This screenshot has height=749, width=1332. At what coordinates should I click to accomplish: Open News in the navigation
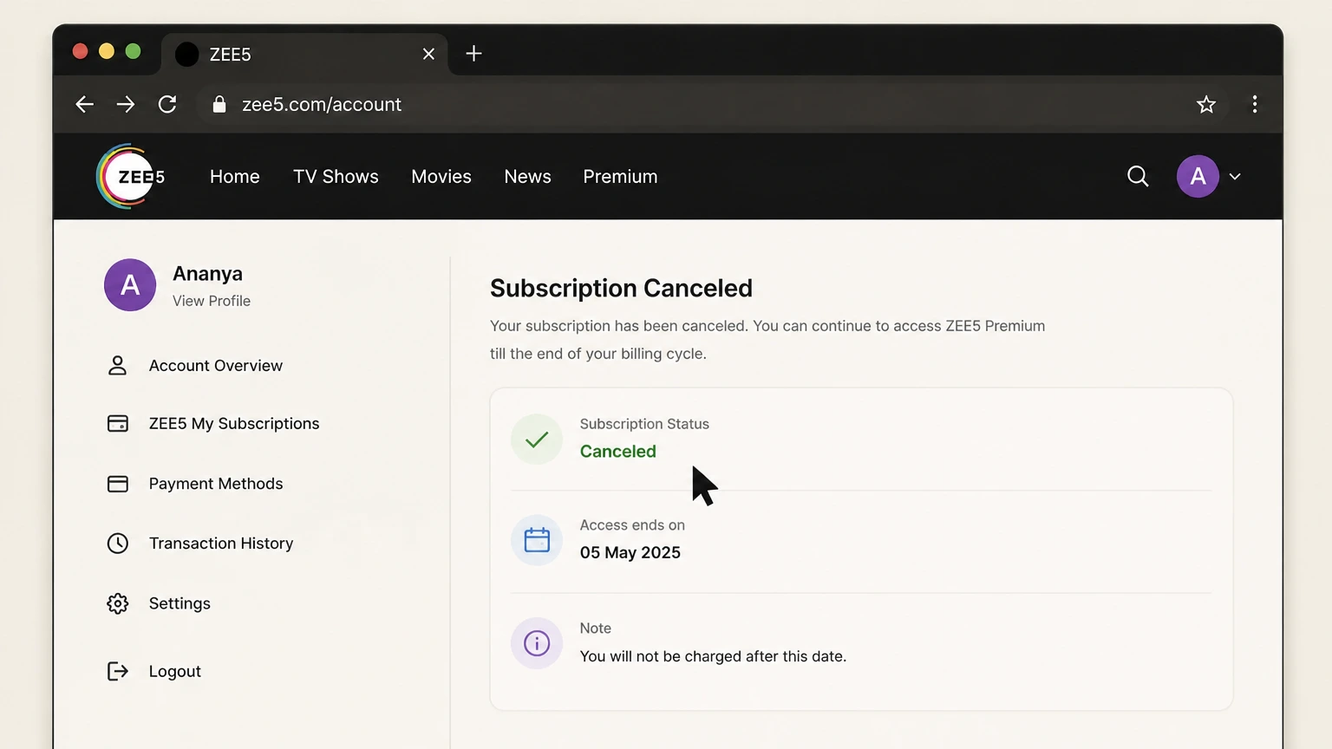[x=527, y=176]
